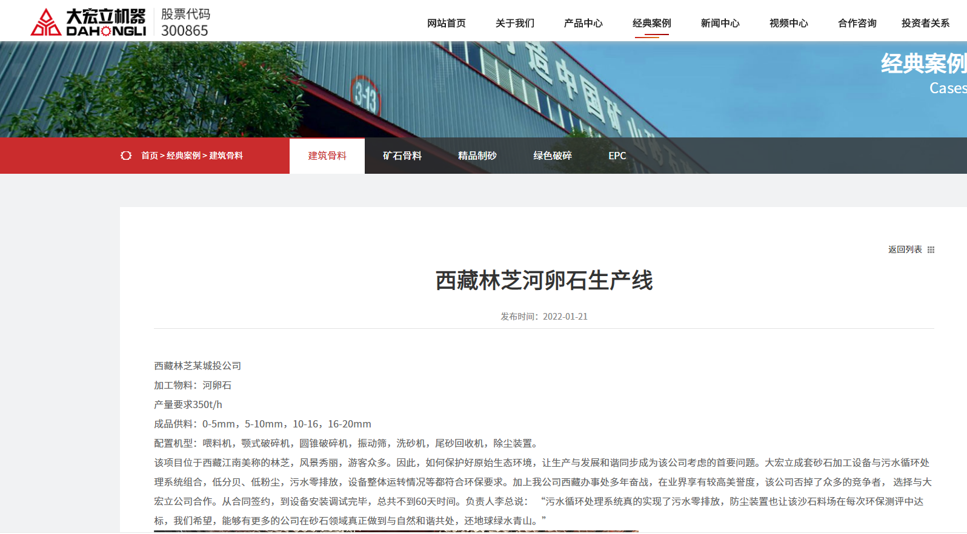
Task: Open the 产品中心 menu item
Action: coord(583,23)
